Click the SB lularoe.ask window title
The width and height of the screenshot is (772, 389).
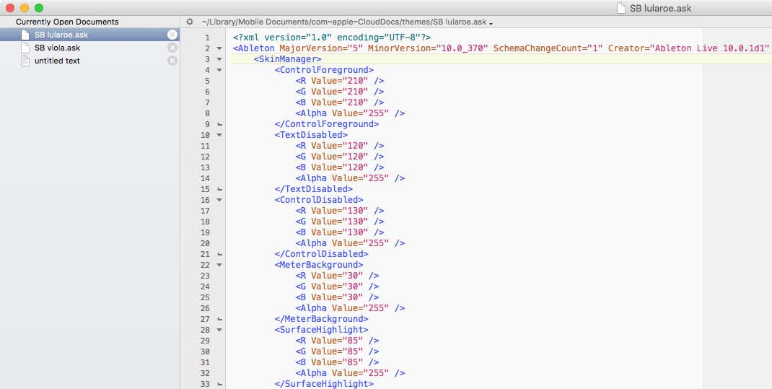(661, 9)
